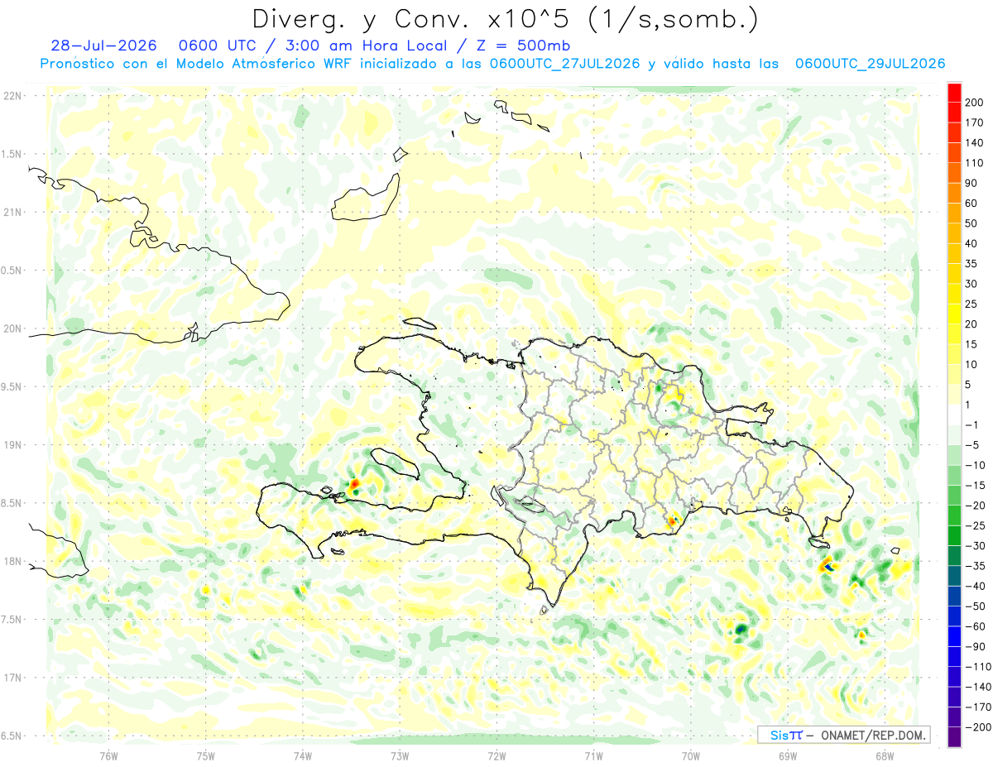Click the positive "200" color scale label

point(975,103)
